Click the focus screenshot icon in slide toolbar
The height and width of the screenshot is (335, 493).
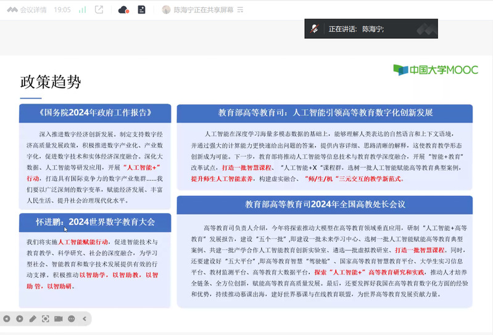point(46,318)
